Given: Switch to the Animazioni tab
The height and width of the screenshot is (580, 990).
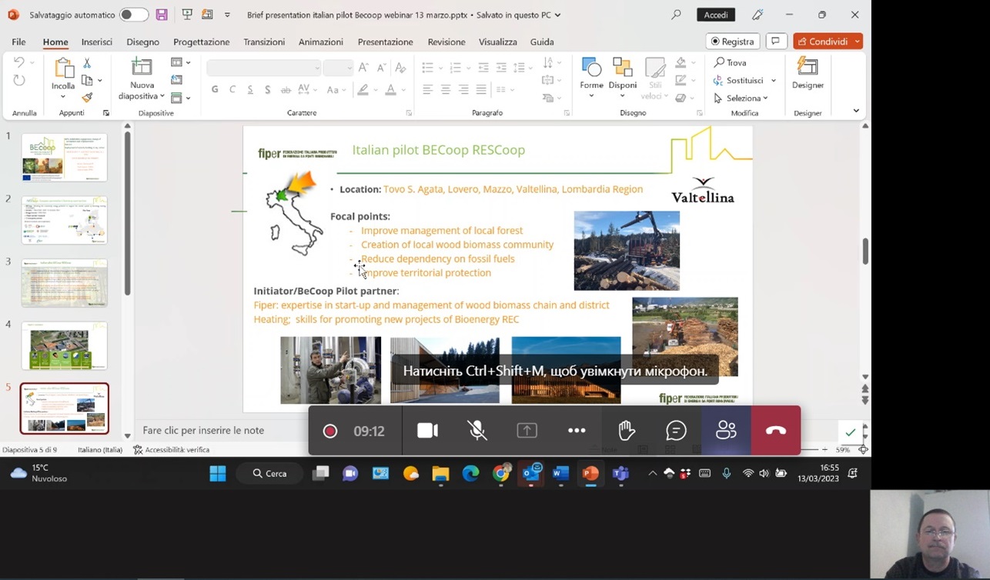Looking at the screenshot, I should pyautogui.click(x=321, y=42).
